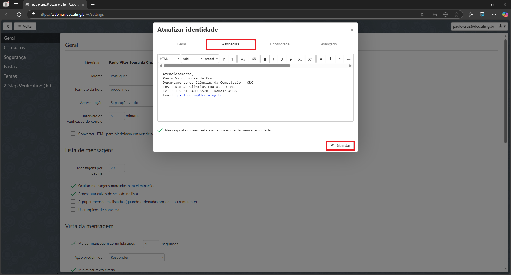Uncheck inserting signature above the quoted message
This screenshot has width=511, height=275.
[x=160, y=130]
